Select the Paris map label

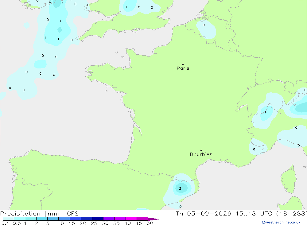(x=183, y=68)
